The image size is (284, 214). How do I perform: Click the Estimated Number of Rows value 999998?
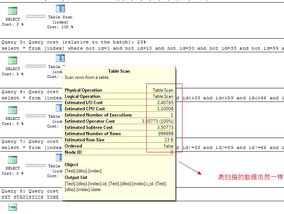coord(166,134)
